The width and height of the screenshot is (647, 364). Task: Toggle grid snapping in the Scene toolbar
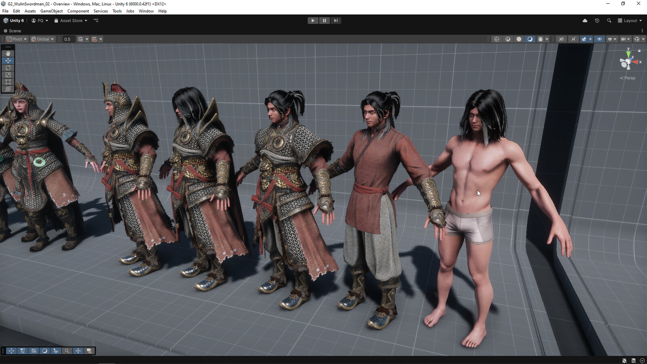coord(80,39)
